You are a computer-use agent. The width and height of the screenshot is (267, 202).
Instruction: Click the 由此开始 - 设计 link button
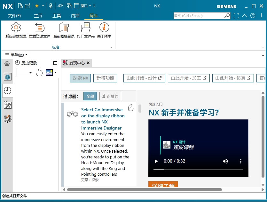click(x=144, y=78)
